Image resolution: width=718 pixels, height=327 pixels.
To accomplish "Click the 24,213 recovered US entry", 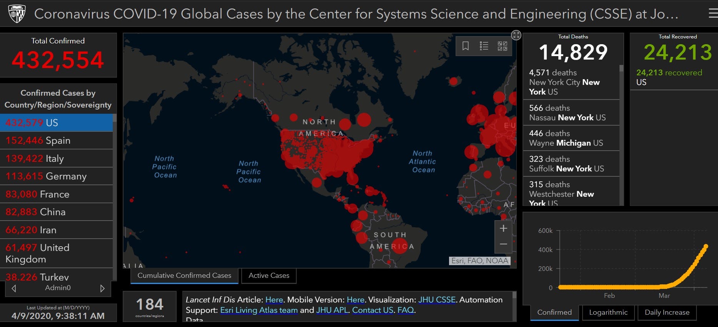I will pos(673,77).
